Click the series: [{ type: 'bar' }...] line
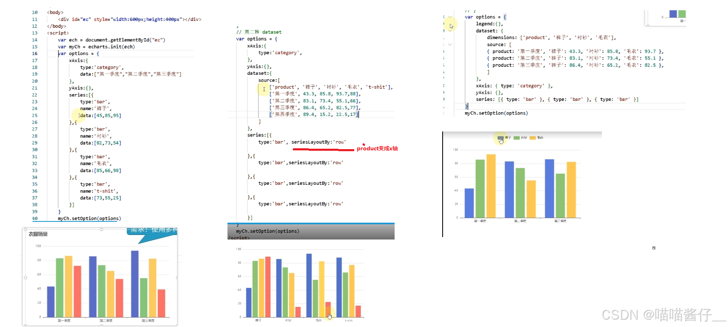 click(557, 99)
